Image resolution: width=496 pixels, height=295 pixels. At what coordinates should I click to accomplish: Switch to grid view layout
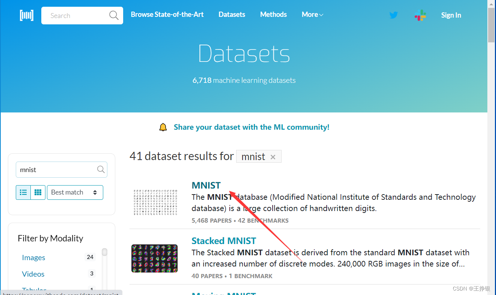coord(38,192)
